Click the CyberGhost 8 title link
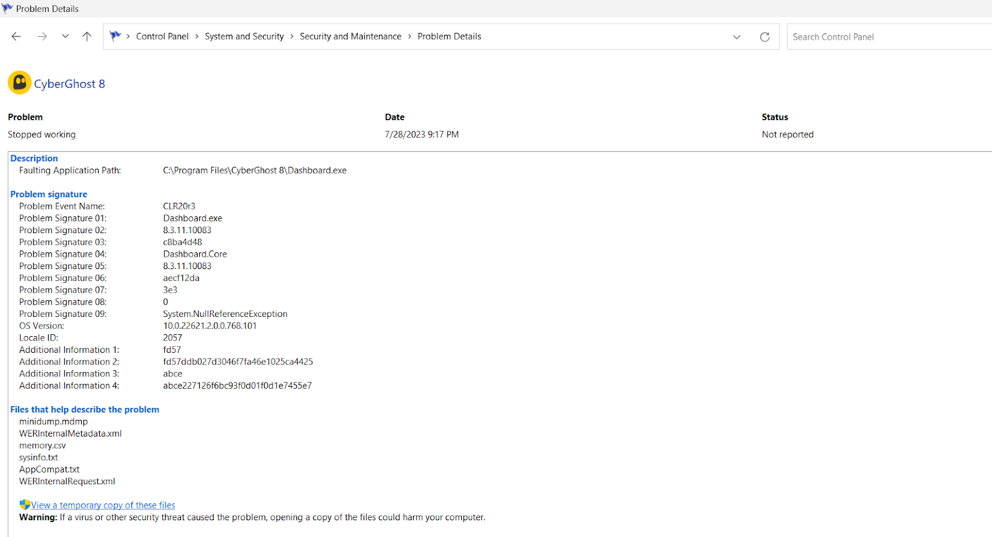 [x=69, y=84]
